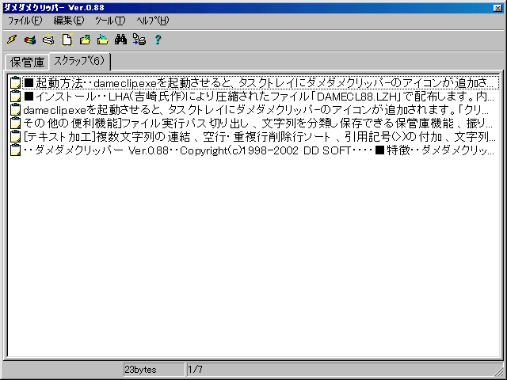Click the folder with cyan incoming arrow icon
This screenshot has height=380, width=507.
(x=103, y=40)
